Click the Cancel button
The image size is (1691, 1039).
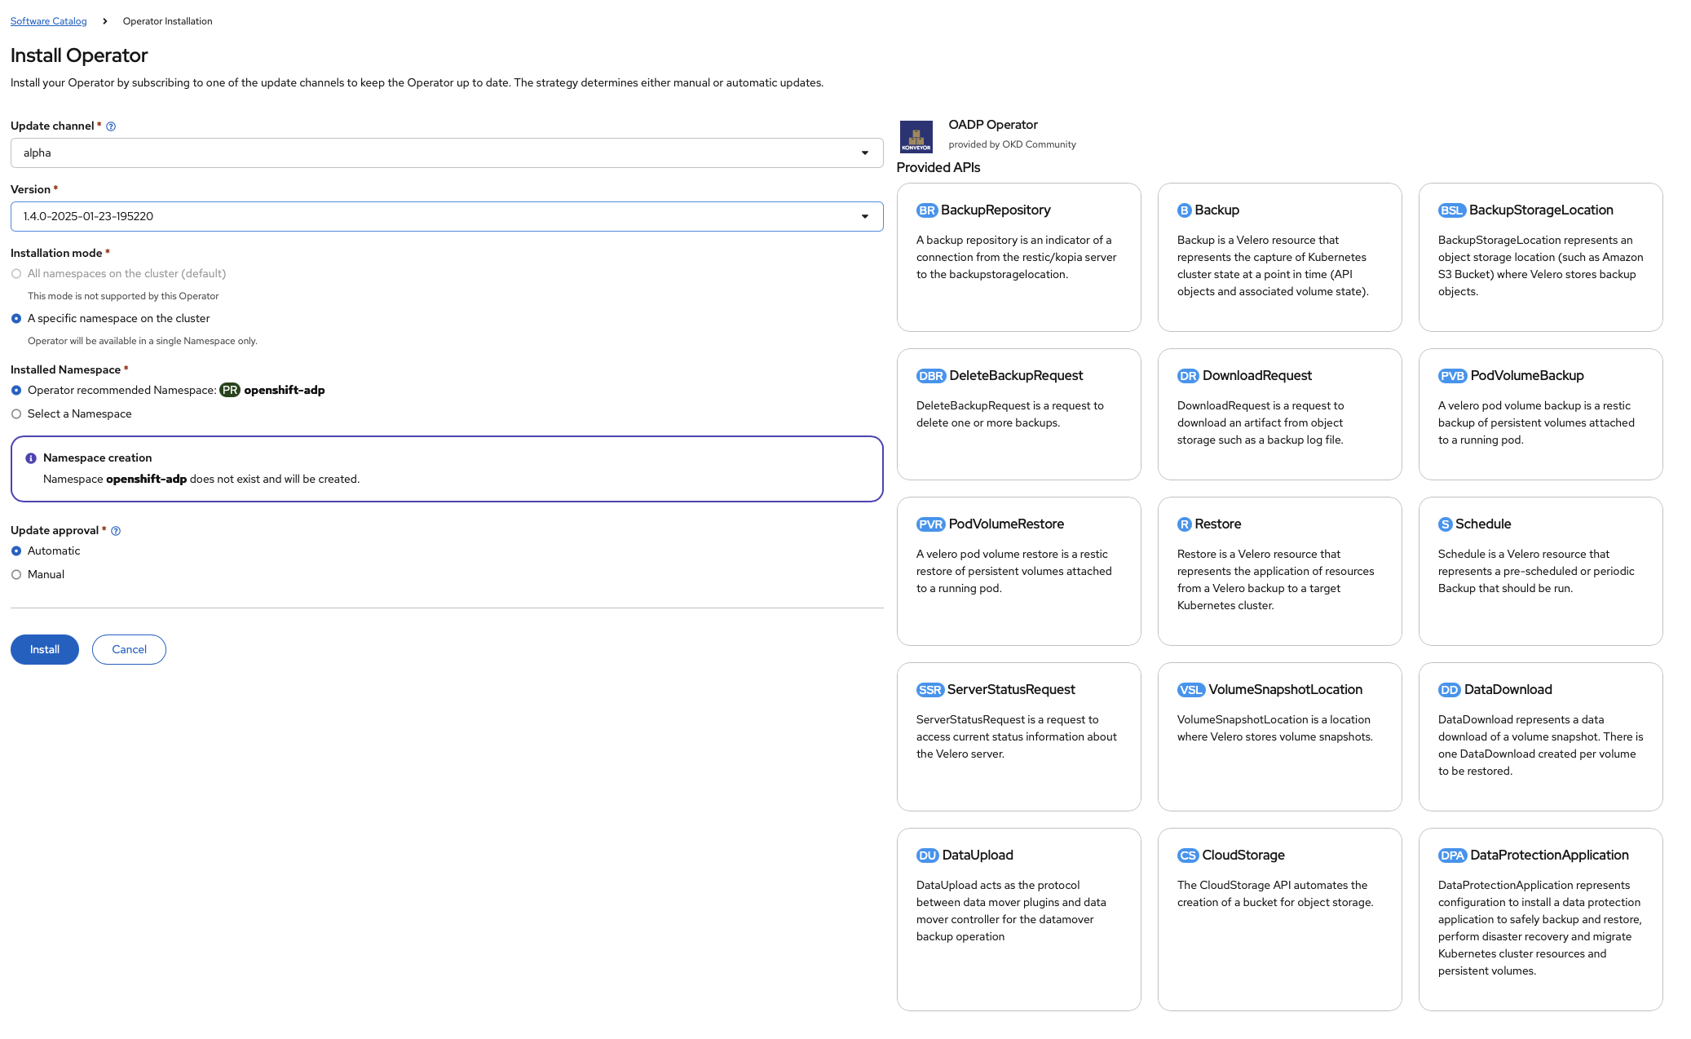pos(129,650)
